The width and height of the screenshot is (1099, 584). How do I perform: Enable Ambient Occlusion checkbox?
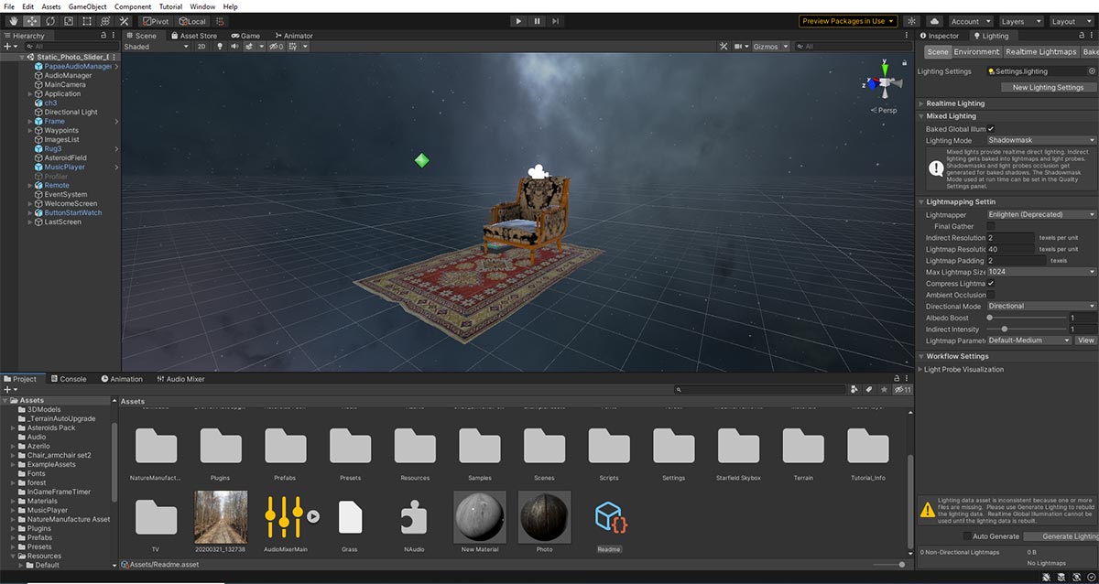[x=991, y=294]
